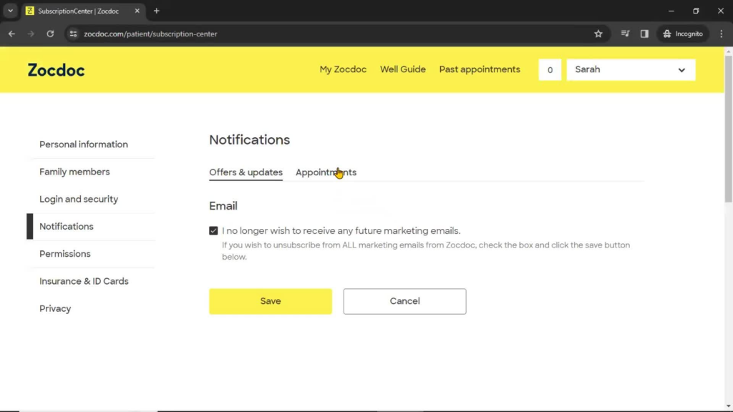Open Chrome's three-dot menu

click(721, 34)
